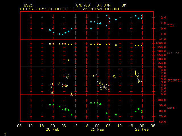Select the 22 Feb date marker
182x136 pixels.
tap(141, 129)
